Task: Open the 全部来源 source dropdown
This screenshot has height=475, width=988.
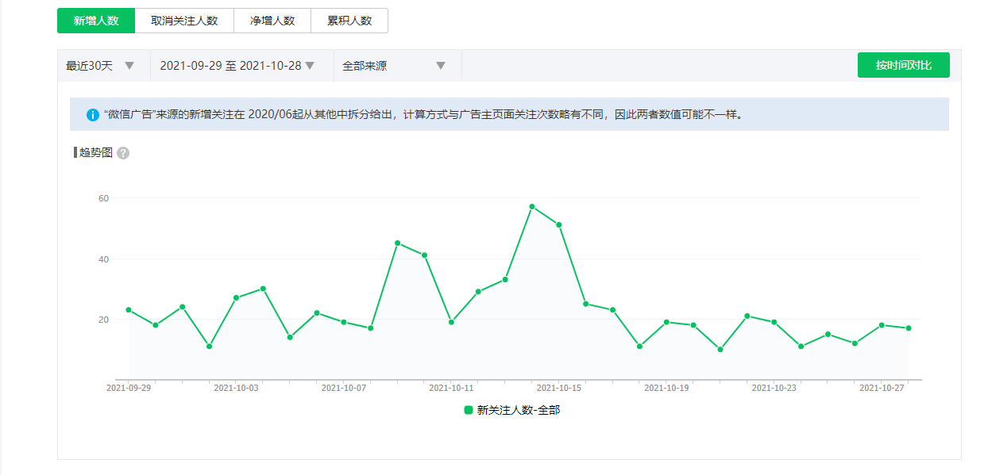Action: point(394,66)
